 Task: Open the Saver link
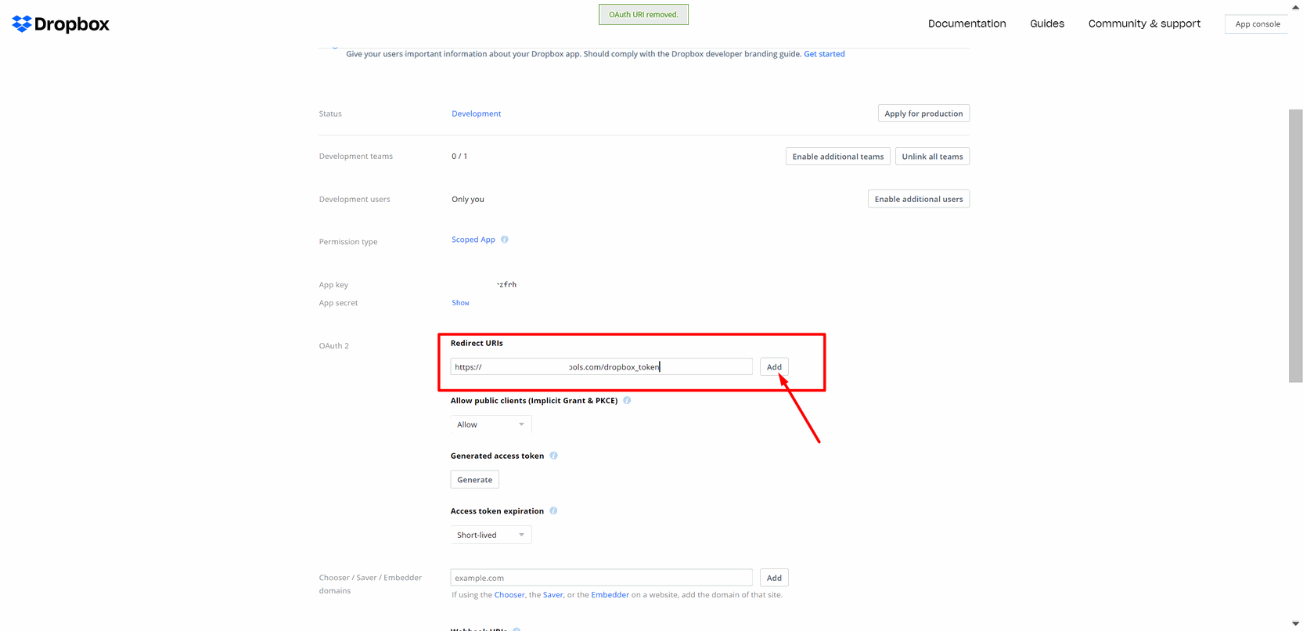tap(553, 595)
